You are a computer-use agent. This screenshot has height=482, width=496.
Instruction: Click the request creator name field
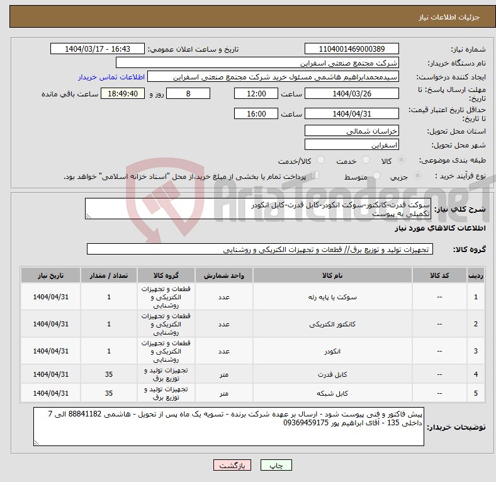pos(273,77)
